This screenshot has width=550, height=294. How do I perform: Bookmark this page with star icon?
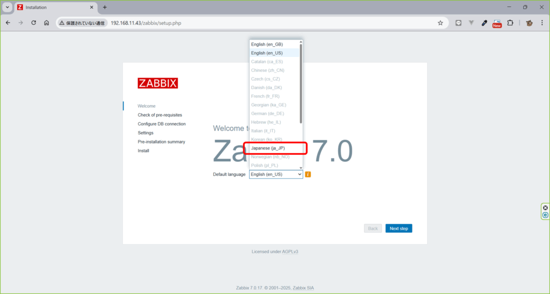coord(440,23)
